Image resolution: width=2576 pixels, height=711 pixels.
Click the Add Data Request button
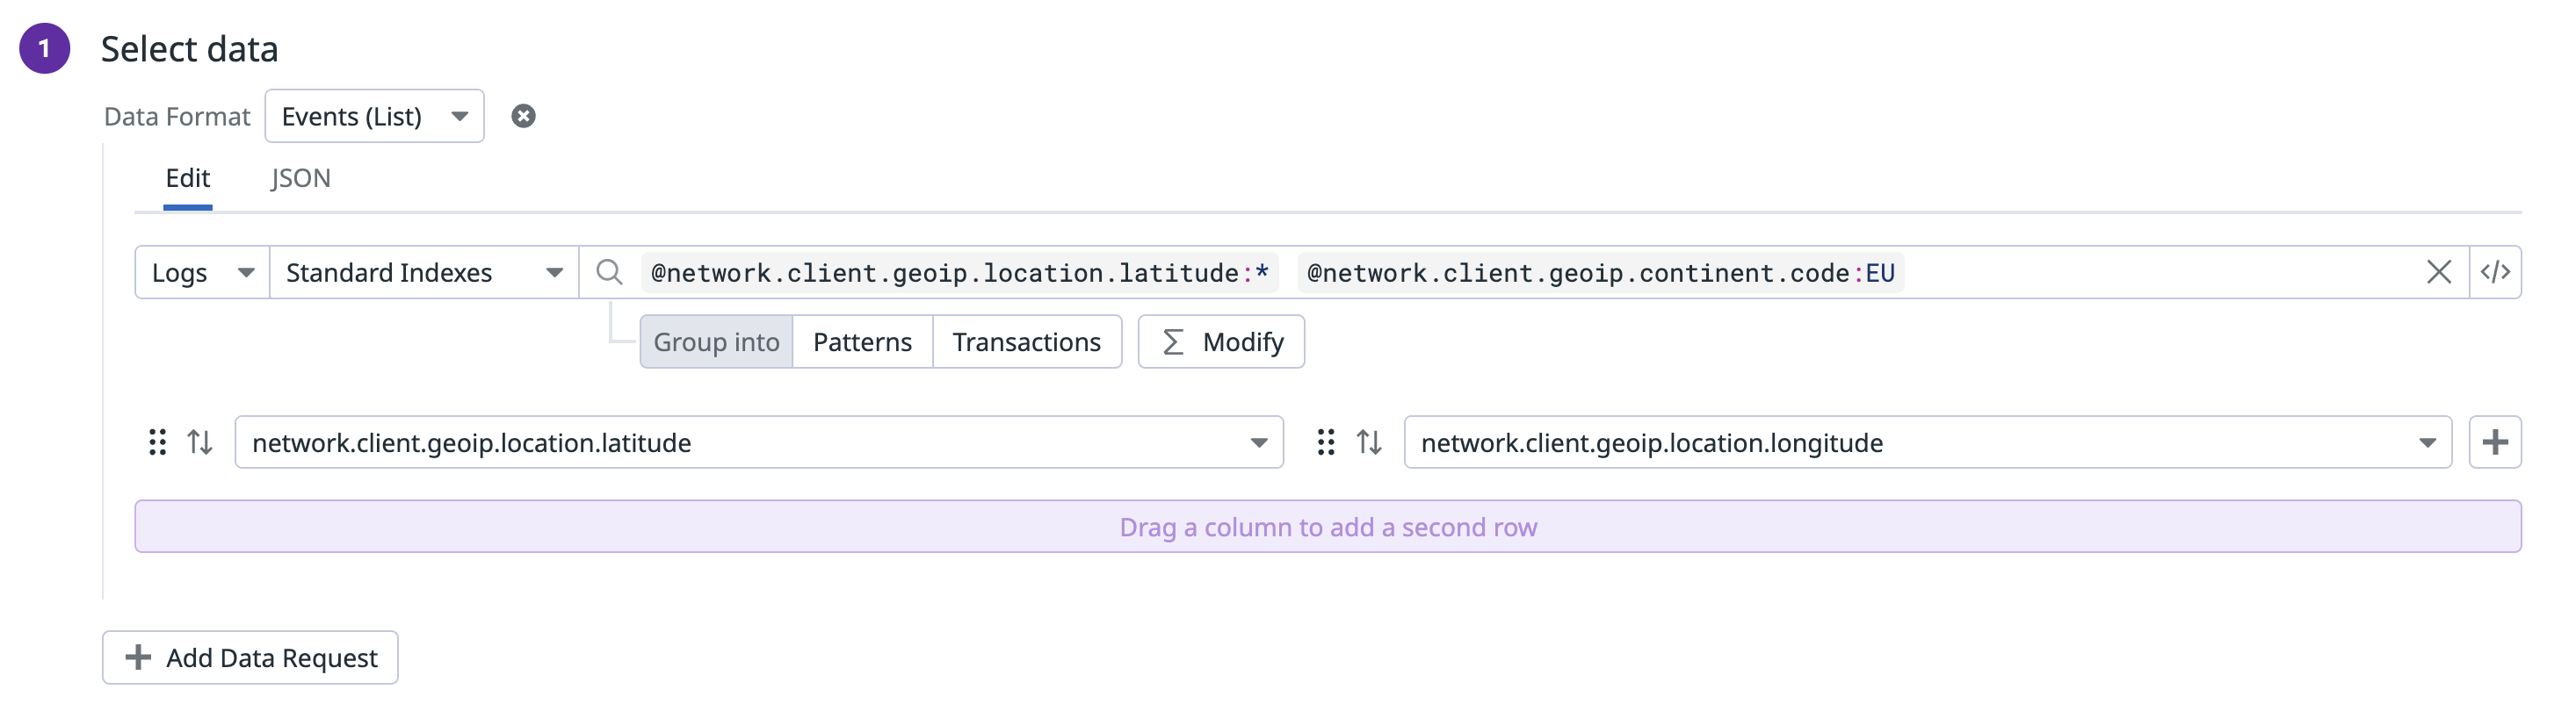click(250, 658)
